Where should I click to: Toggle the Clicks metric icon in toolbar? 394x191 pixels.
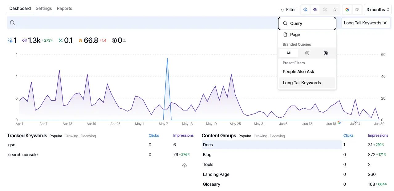point(305,10)
